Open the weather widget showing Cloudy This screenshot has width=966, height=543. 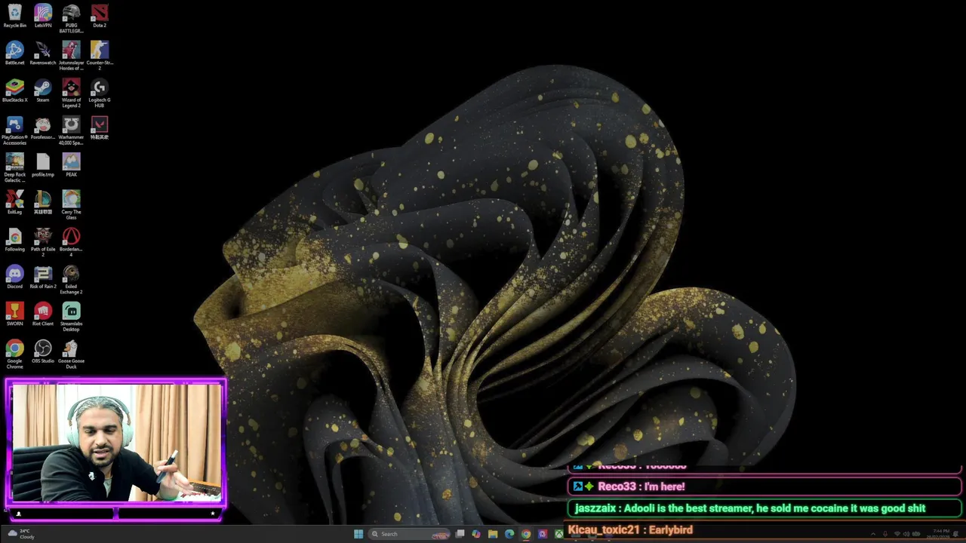[21, 534]
